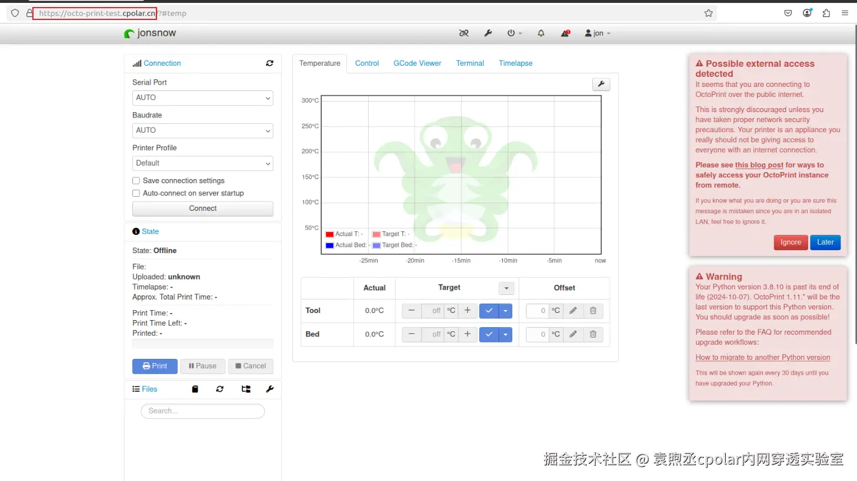Toggle the Actual T red legend swatch

coord(329,234)
